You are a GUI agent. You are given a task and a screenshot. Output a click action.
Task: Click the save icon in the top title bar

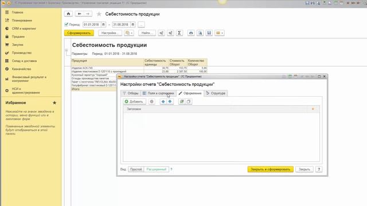[x=307, y=3]
